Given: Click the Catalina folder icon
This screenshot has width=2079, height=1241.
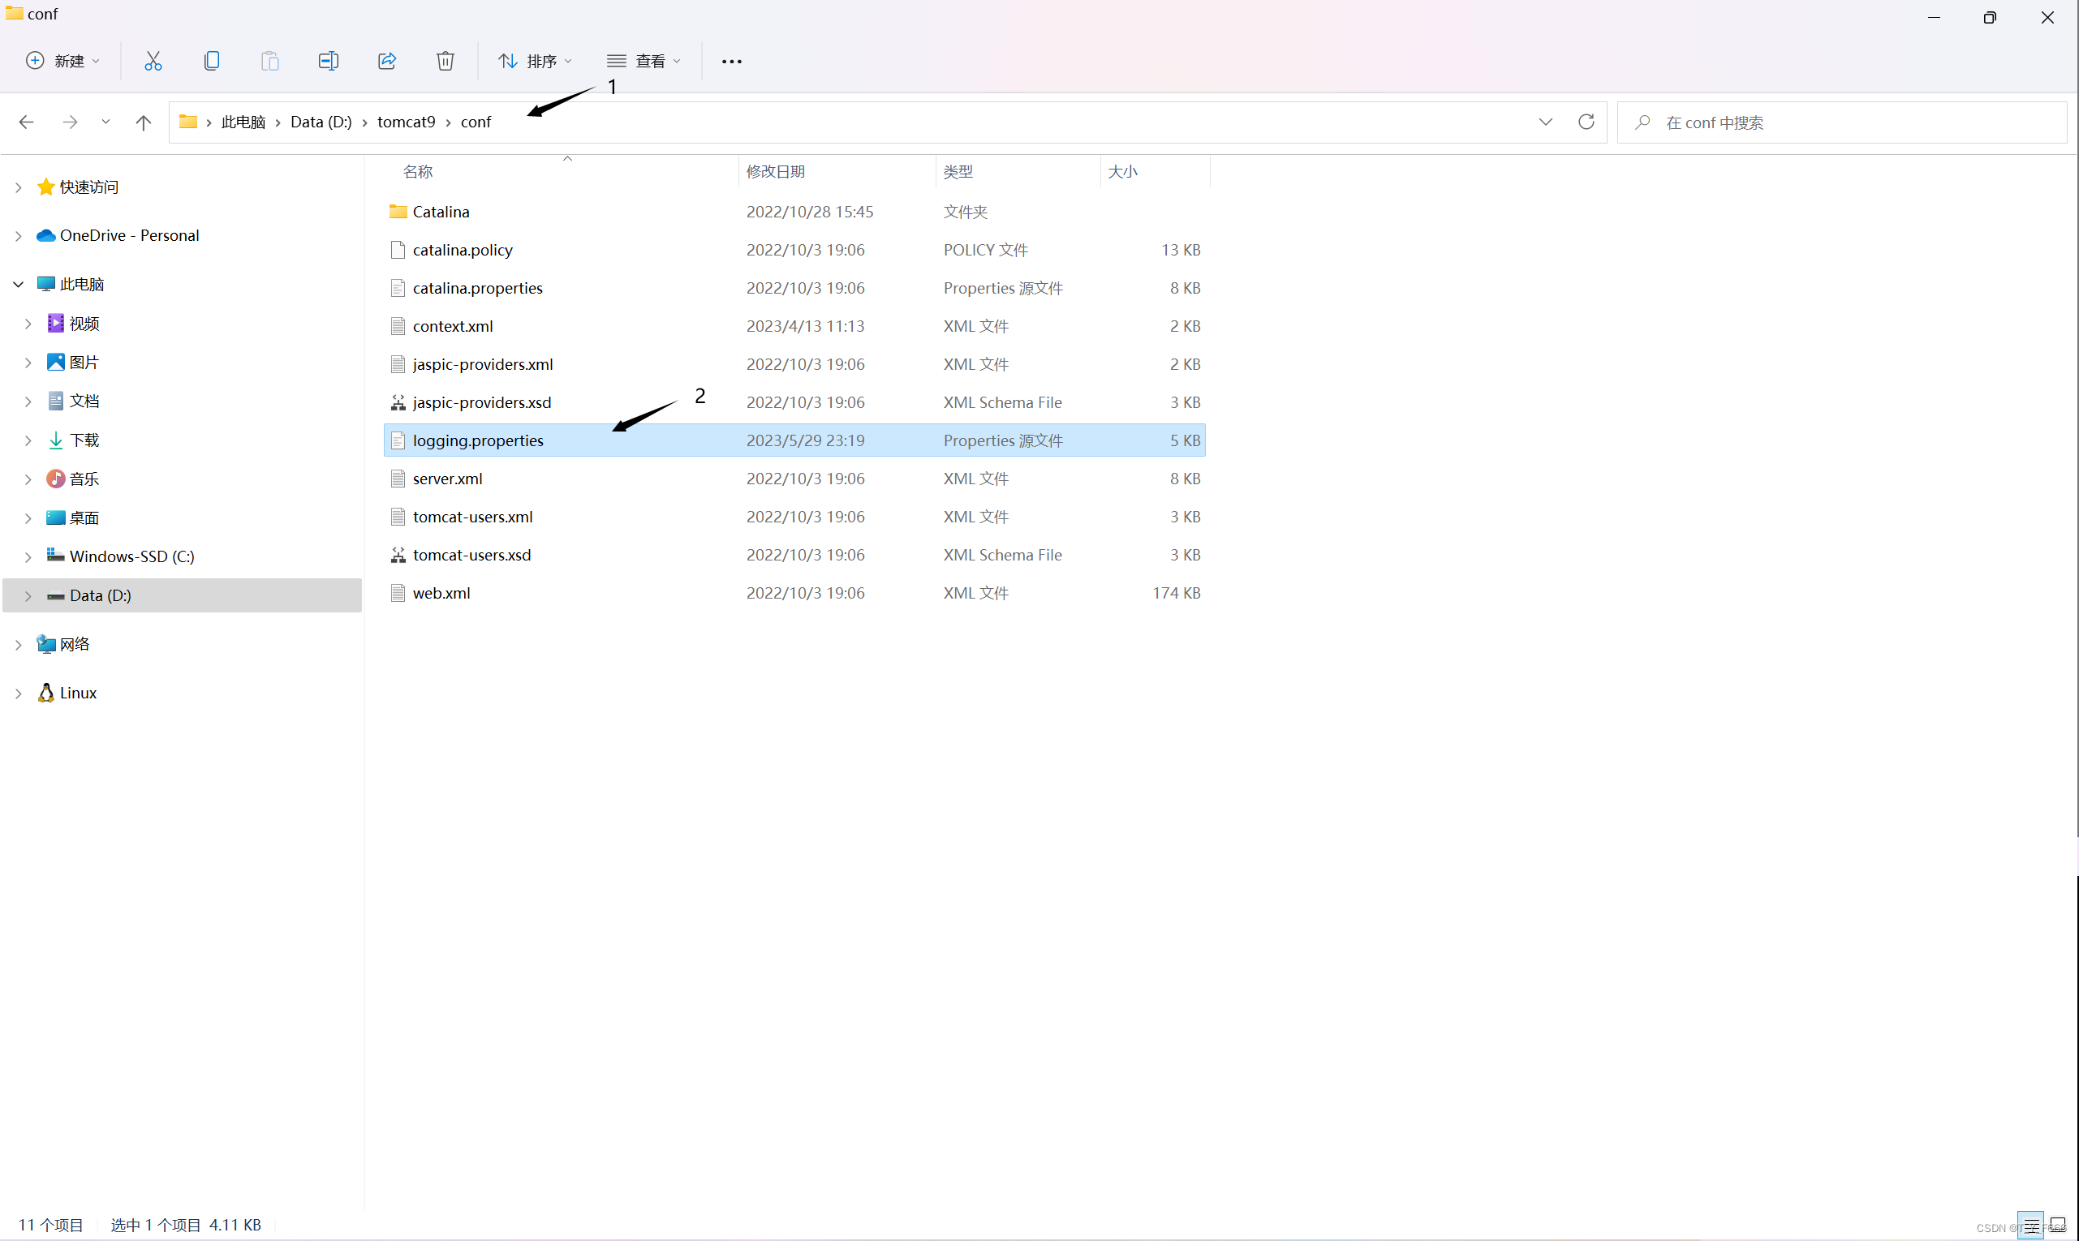Looking at the screenshot, I should [x=398, y=212].
